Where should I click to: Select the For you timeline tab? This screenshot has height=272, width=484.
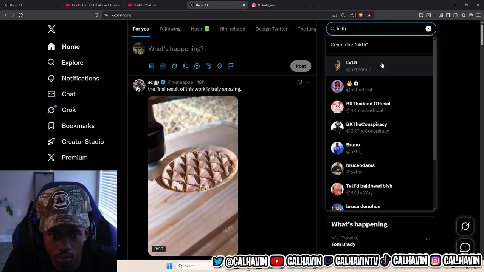coord(141,29)
